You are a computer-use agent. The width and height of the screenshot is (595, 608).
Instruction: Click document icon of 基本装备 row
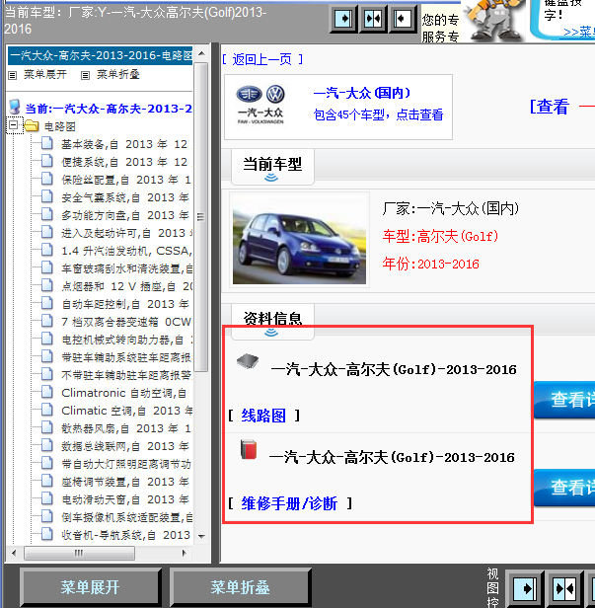pyautogui.click(x=47, y=143)
